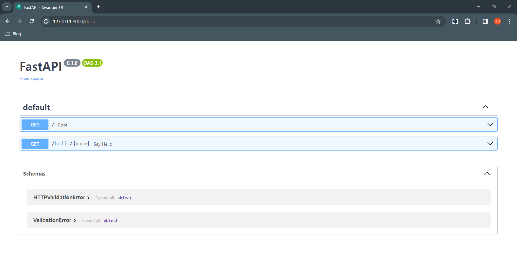Click the FastAPI title heading
Image resolution: width=517 pixels, height=271 pixels.
(41, 66)
